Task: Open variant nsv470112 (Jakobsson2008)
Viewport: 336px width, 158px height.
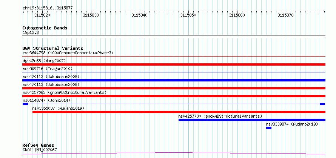Action: (x=51, y=77)
